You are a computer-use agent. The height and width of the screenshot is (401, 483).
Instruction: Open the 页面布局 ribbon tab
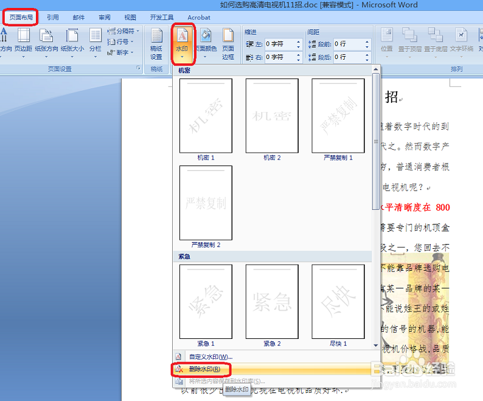pyautogui.click(x=21, y=17)
